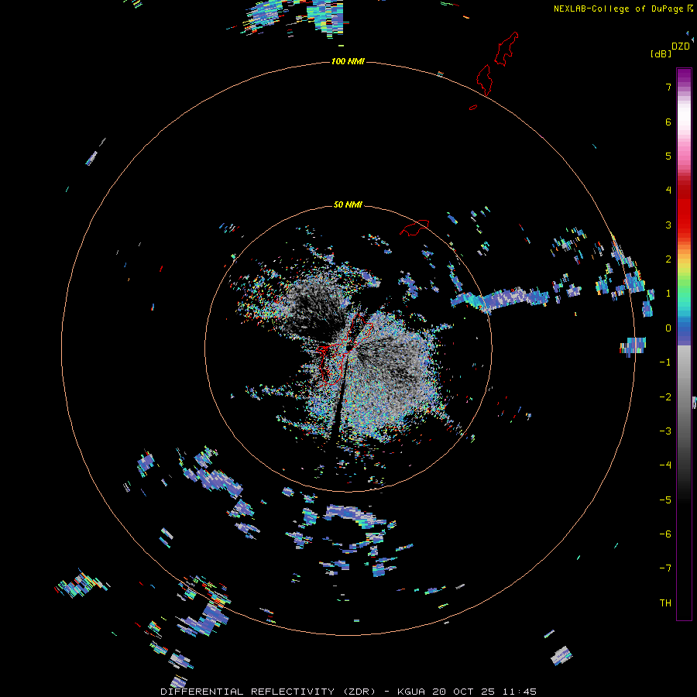Click the positive 4 value on the scale
This screenshot has height=697, width=697.
pyautogui.click(x=668, y=191)
